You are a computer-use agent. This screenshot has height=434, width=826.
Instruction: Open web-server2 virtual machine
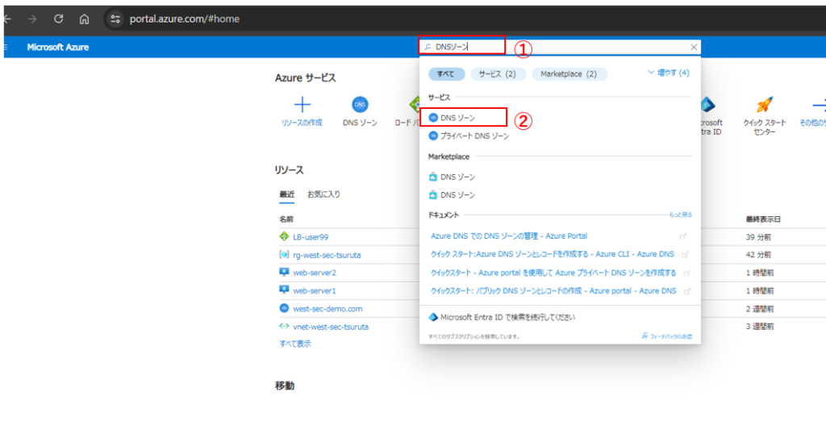pos(314,273)
